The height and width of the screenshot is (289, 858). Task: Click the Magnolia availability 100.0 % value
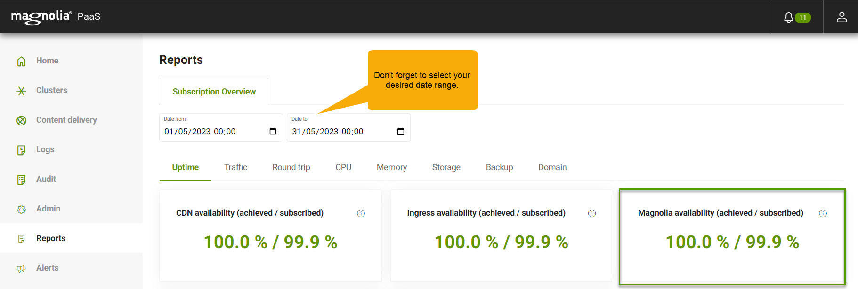point(697,242)
